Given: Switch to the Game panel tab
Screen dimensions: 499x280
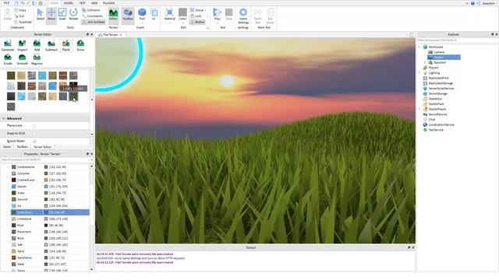Looking at the screenshot, I should tap(7, 147).
